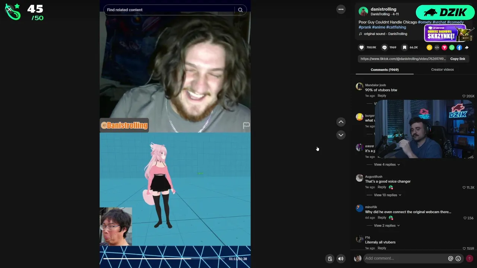Click "That's a good voice changer" text

coord(388,182)
